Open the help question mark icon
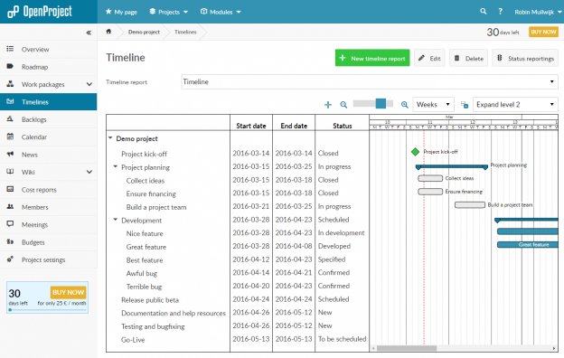Image resolution: width=564 pixels, height=358 pixels. (501, 12)
